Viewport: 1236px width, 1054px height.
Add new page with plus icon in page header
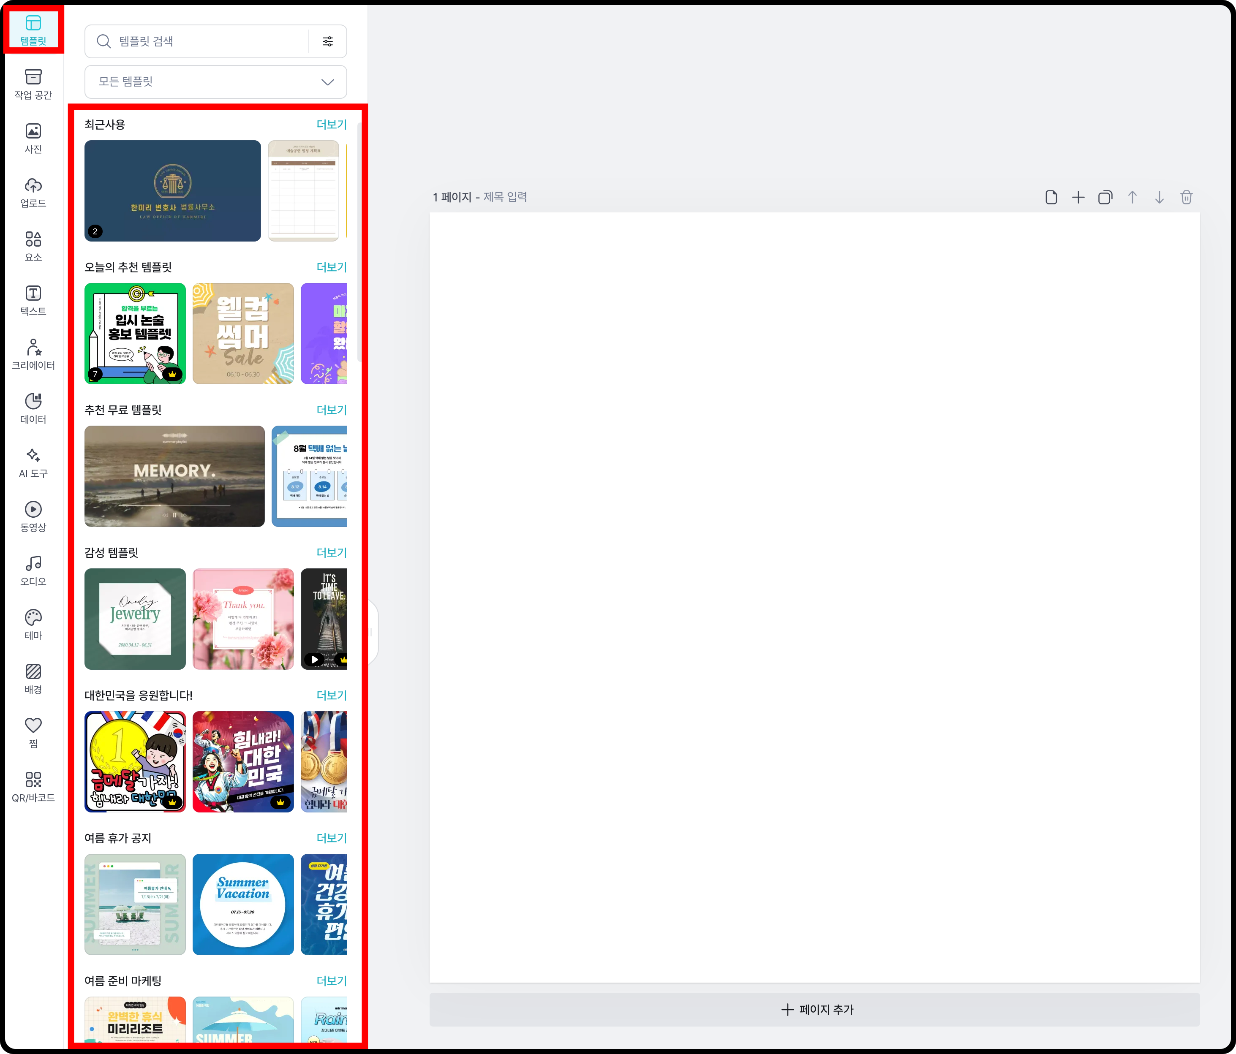pyautogui.click(x=1078, y=197)
